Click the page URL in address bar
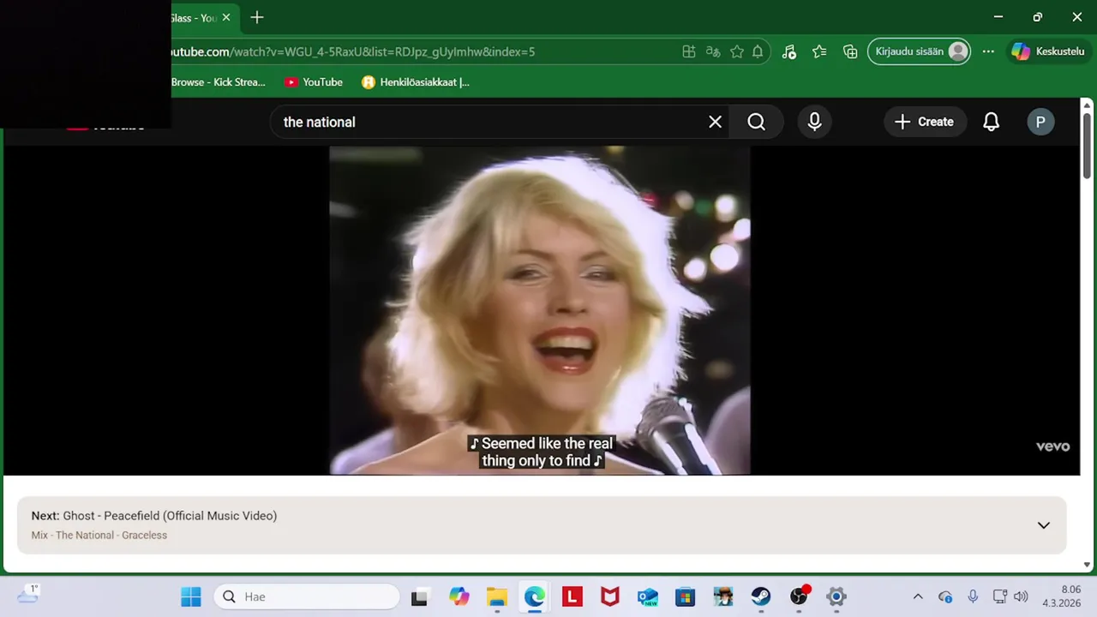 [353, 51]
